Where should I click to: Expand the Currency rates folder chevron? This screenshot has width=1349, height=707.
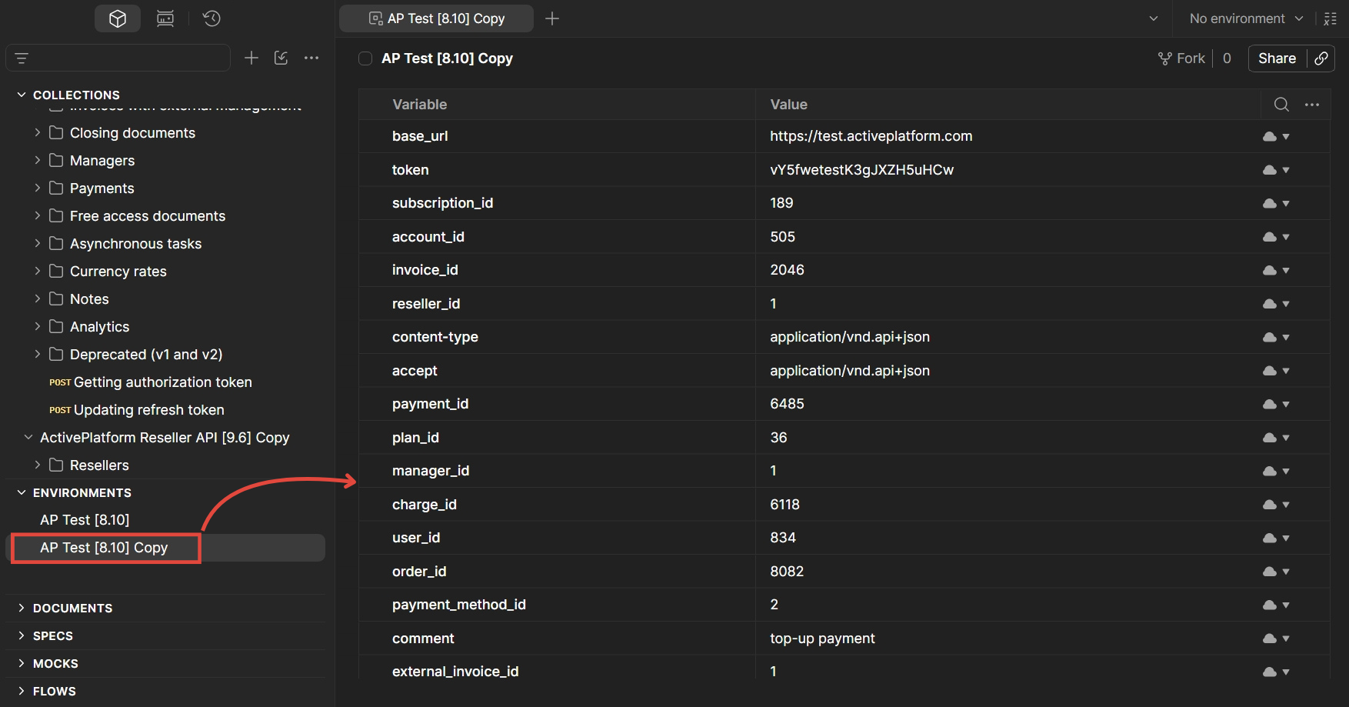[x=37, y=271]
